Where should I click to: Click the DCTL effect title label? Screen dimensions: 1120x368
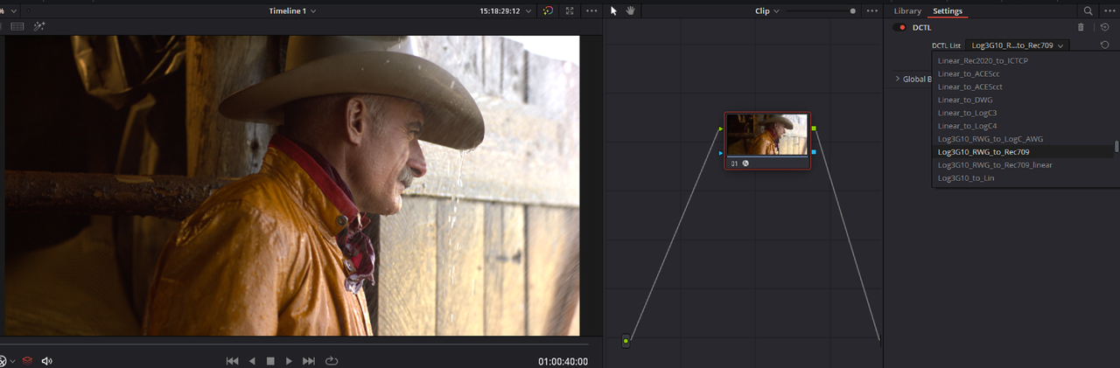tap(922, 27)
